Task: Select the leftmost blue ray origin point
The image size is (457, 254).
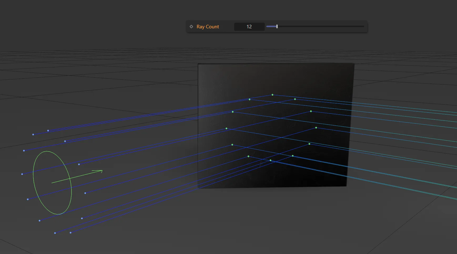Action: coord(22,174)
